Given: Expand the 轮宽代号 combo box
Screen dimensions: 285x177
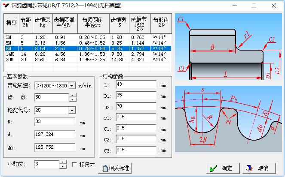Looking at the screenshot, I should 72,111.
